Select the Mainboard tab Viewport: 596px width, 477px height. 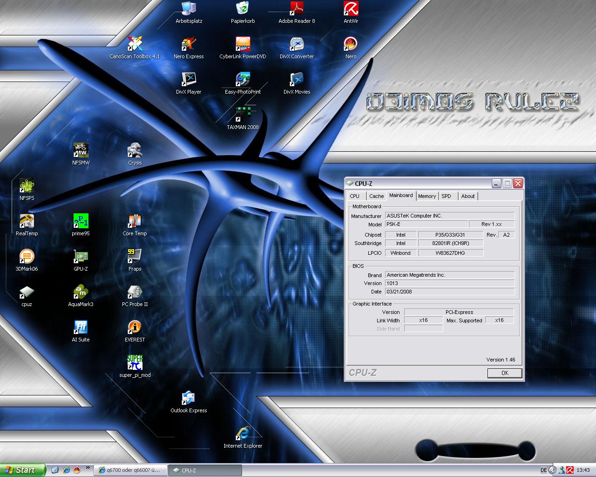tap(401, 195)
